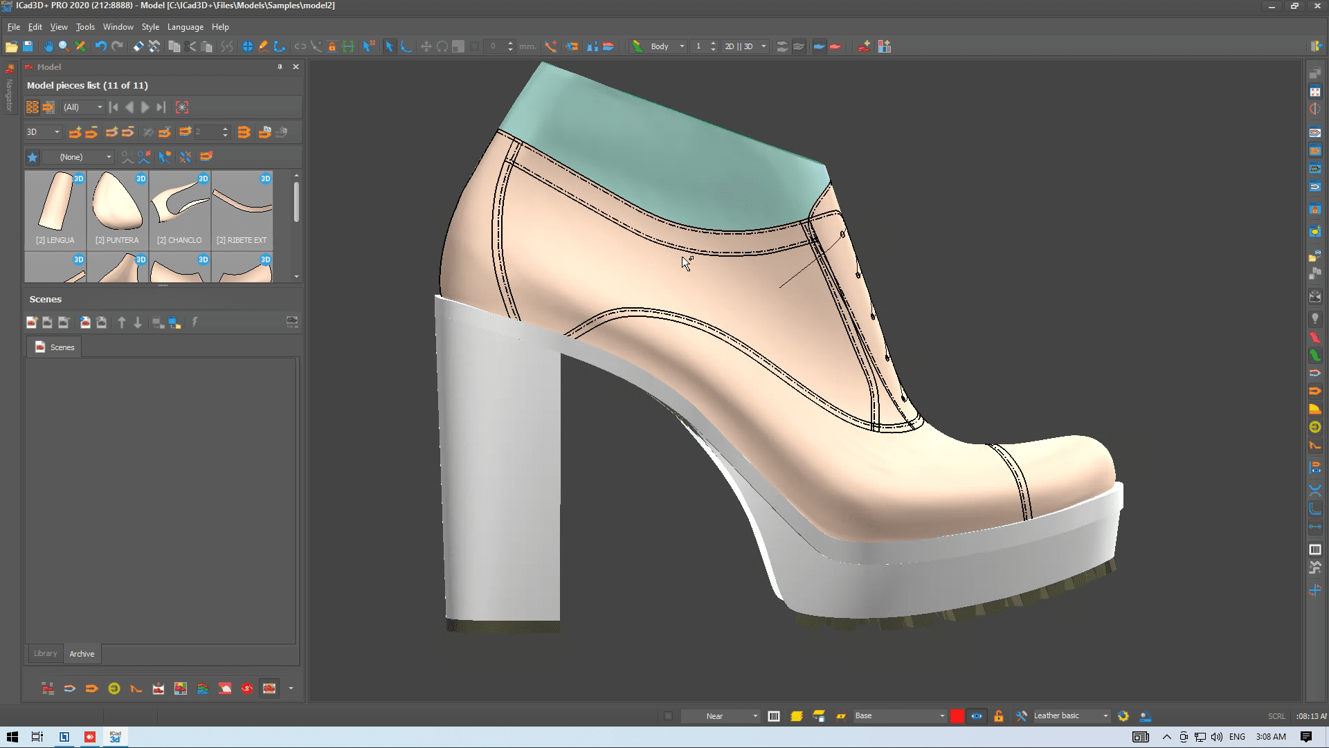Click the Undo arrow icon
1329x748 pixels.
100,46
